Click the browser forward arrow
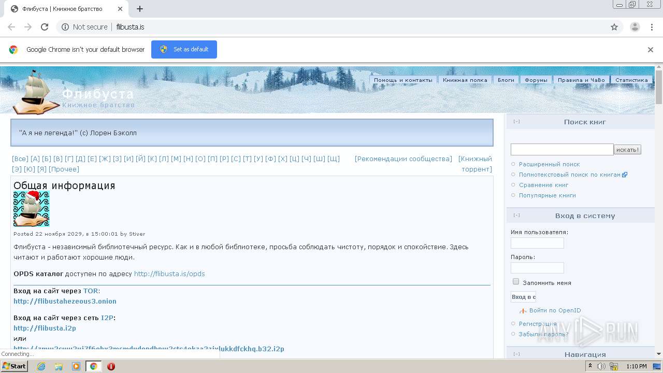Viewport: 663px width, 373px height. pyautogui.click(x=28, y=27)
